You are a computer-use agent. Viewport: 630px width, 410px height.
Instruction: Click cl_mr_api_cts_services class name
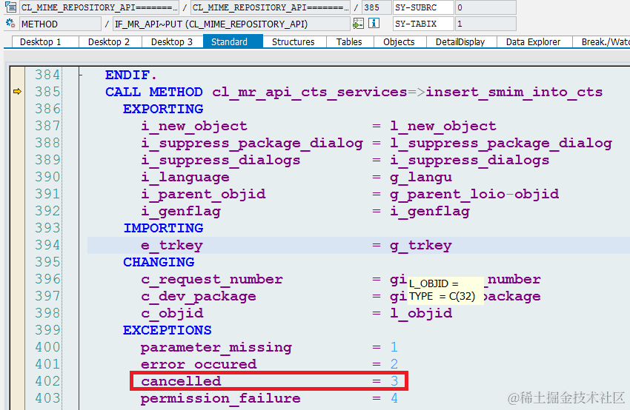310,92
